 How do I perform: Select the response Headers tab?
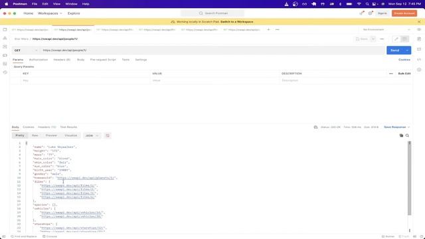click(47, 127)
